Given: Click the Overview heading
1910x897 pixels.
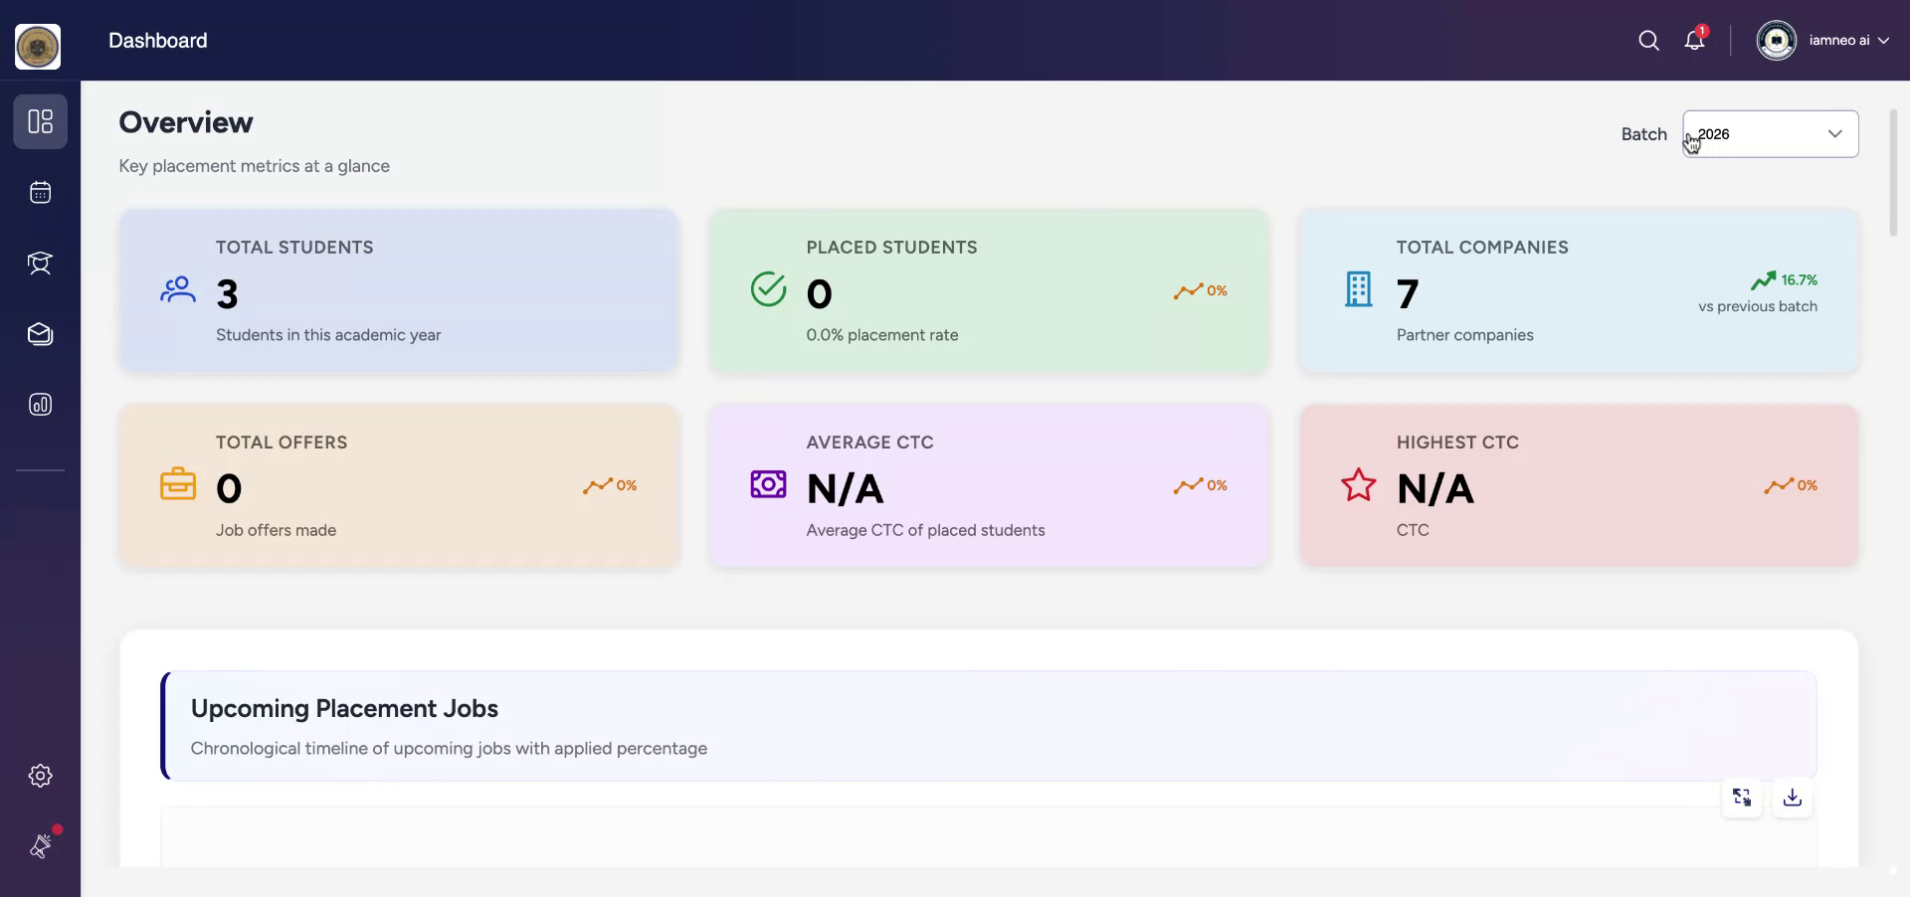Looking at the screenshot, I should pos(185,121).
